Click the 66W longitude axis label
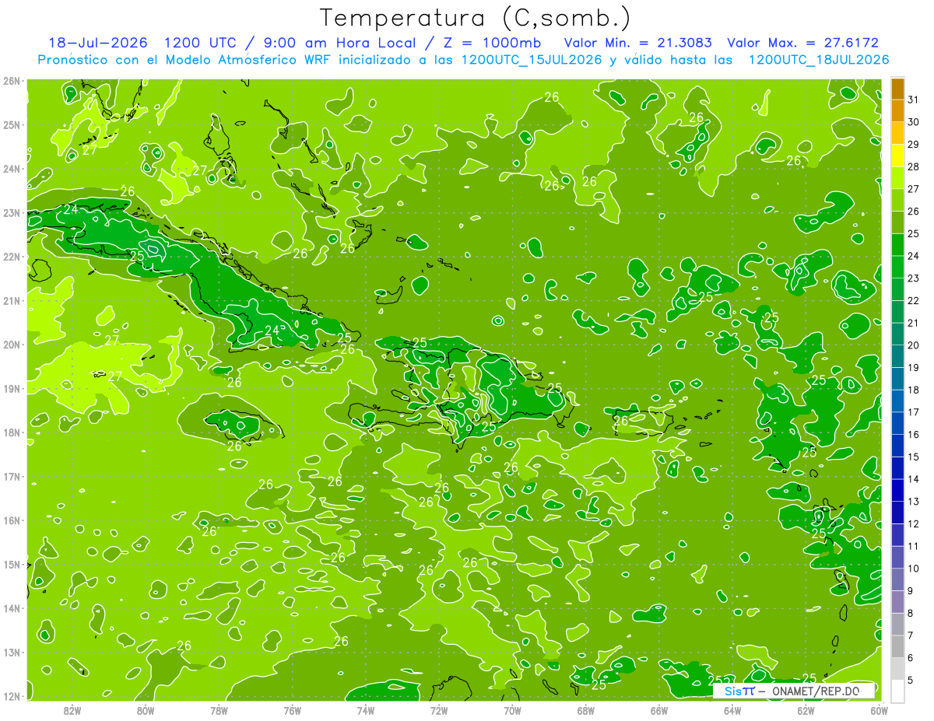 (x=658, y=710)
